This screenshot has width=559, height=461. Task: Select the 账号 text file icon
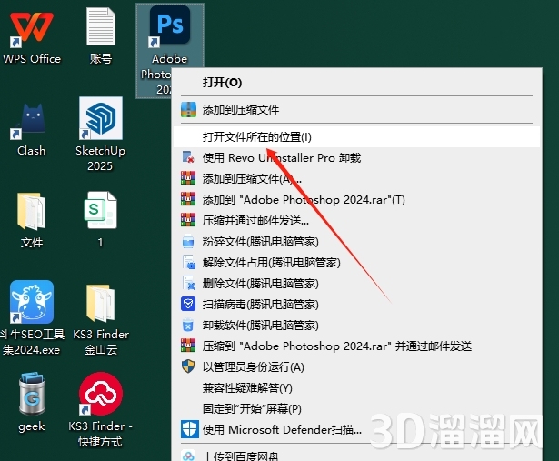(101, 35)
